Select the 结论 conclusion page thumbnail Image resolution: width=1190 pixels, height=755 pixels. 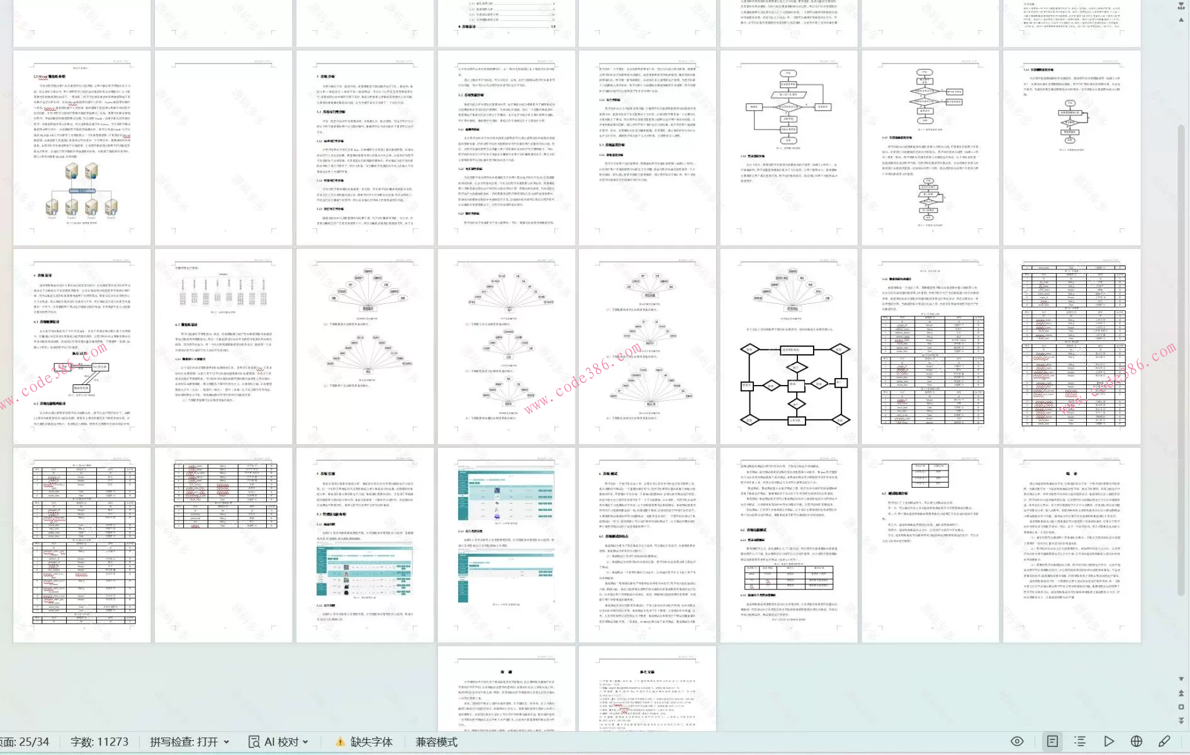[x=1072, y=545]
